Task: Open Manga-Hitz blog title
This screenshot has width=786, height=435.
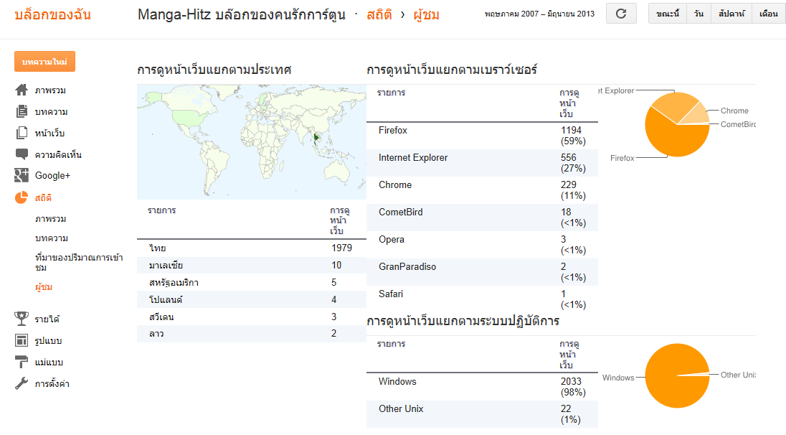Action: pos(242,14)
